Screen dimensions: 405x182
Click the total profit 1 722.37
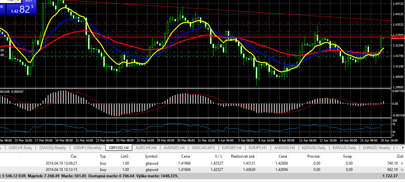390,176
